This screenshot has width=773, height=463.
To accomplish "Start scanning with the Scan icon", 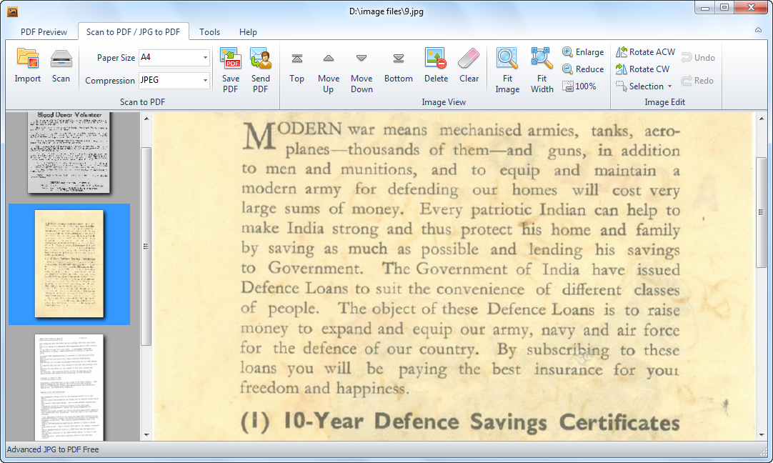I will (x=61, y=58).
